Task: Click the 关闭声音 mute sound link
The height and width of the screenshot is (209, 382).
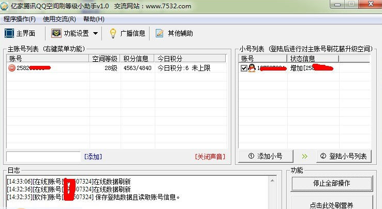Action: tap(210, 157)
